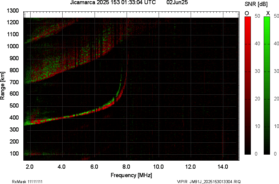This screenshot has height=184, width=279.
Task: Click the Jicamarca UTC timestamp title
Action: [113, 3]
